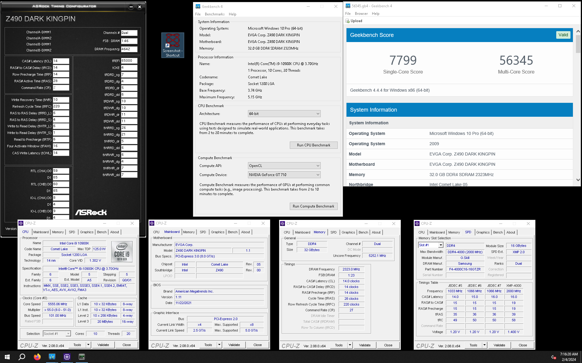Switch to Bench tab in CPU-Z CPU window

click(x=102, y=232)
